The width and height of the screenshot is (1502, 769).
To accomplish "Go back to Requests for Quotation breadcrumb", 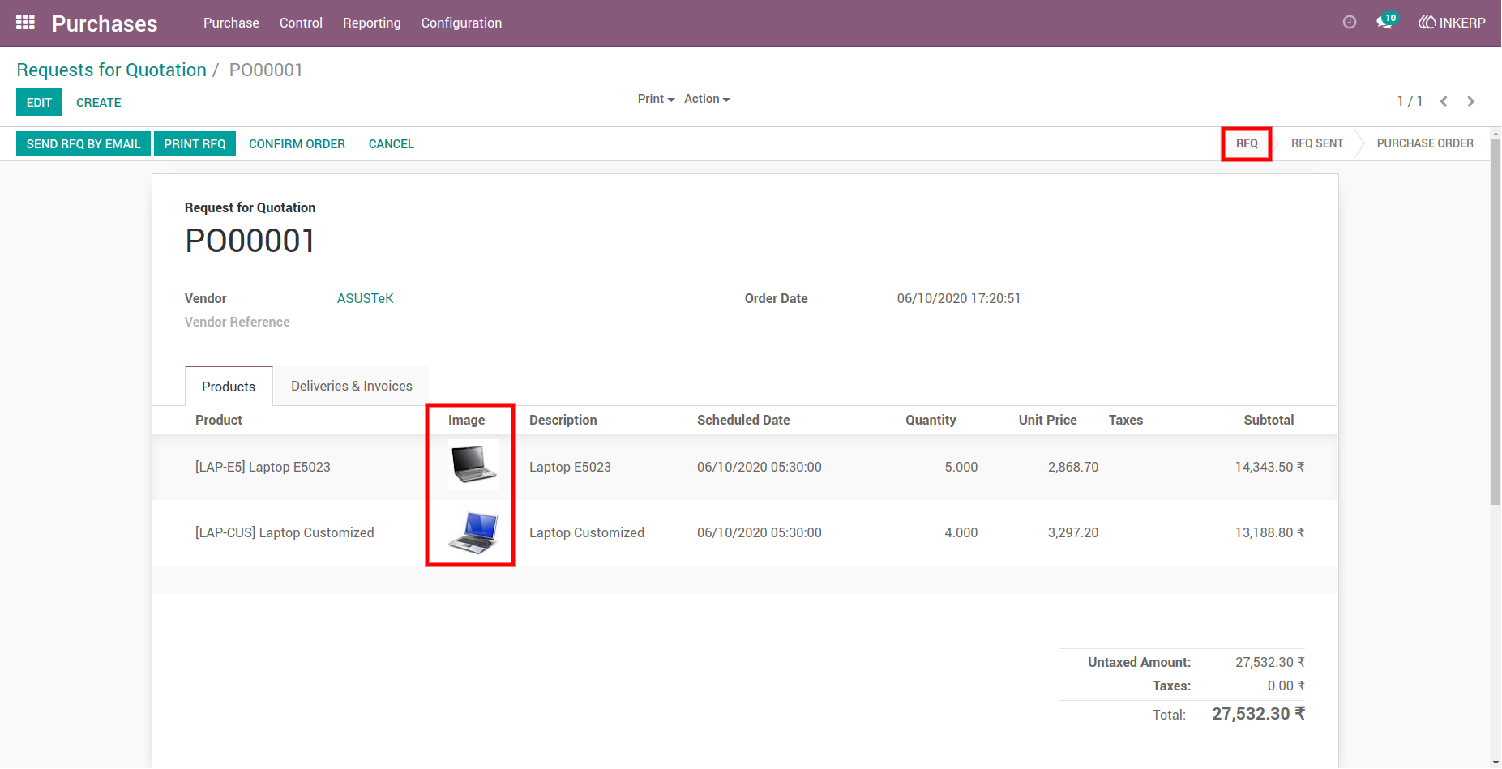I will tap(112, 70).
